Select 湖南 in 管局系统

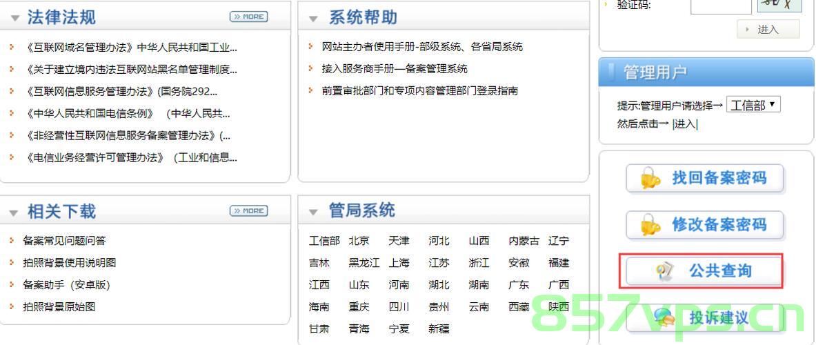pyautogui.click(x=479, y=285)
